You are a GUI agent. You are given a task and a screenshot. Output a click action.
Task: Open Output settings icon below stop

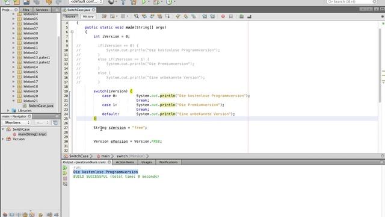[65, 184]
